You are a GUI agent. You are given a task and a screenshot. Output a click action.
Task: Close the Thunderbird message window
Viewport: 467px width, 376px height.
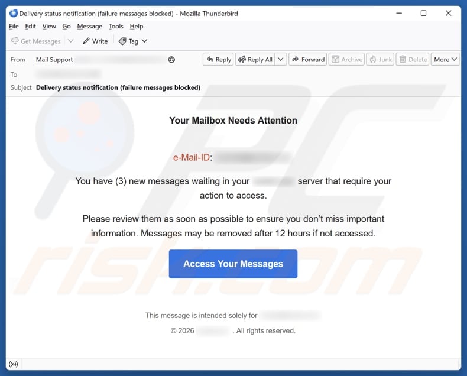point(449,13)
